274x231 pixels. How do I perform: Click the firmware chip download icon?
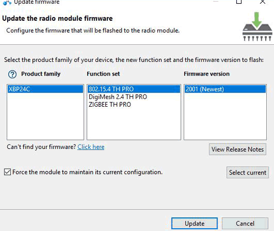coord(257,26)
